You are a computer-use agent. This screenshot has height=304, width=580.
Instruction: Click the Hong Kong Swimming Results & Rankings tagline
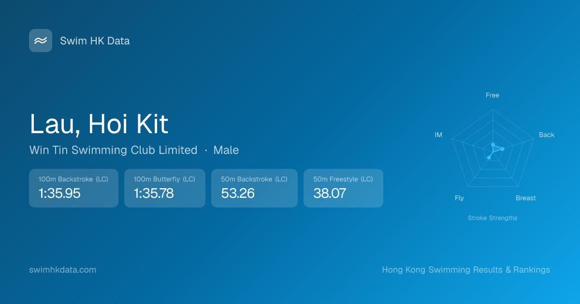[x=466, y=270]
